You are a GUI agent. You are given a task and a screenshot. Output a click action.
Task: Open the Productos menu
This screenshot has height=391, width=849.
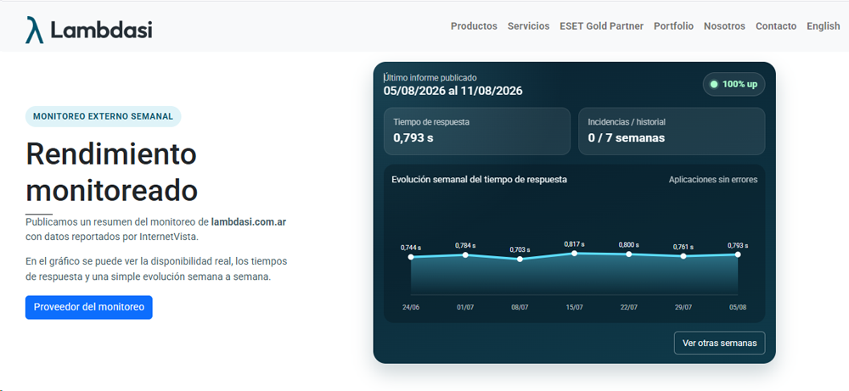click(x=474, y=26)
